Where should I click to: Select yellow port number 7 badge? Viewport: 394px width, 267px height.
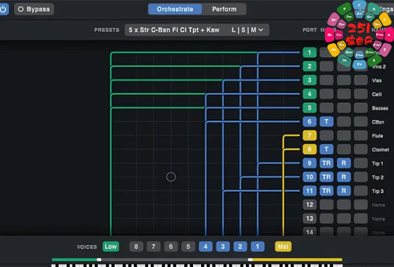[x=309, y=135]
